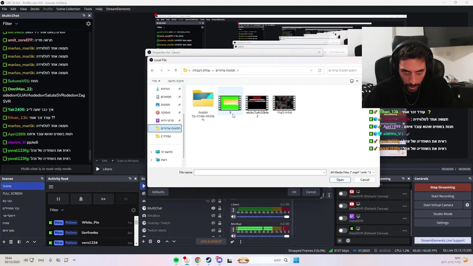Screen dimensions: 473x266
Task: Click Start Recording button
Action: click(x=442, y=196)
